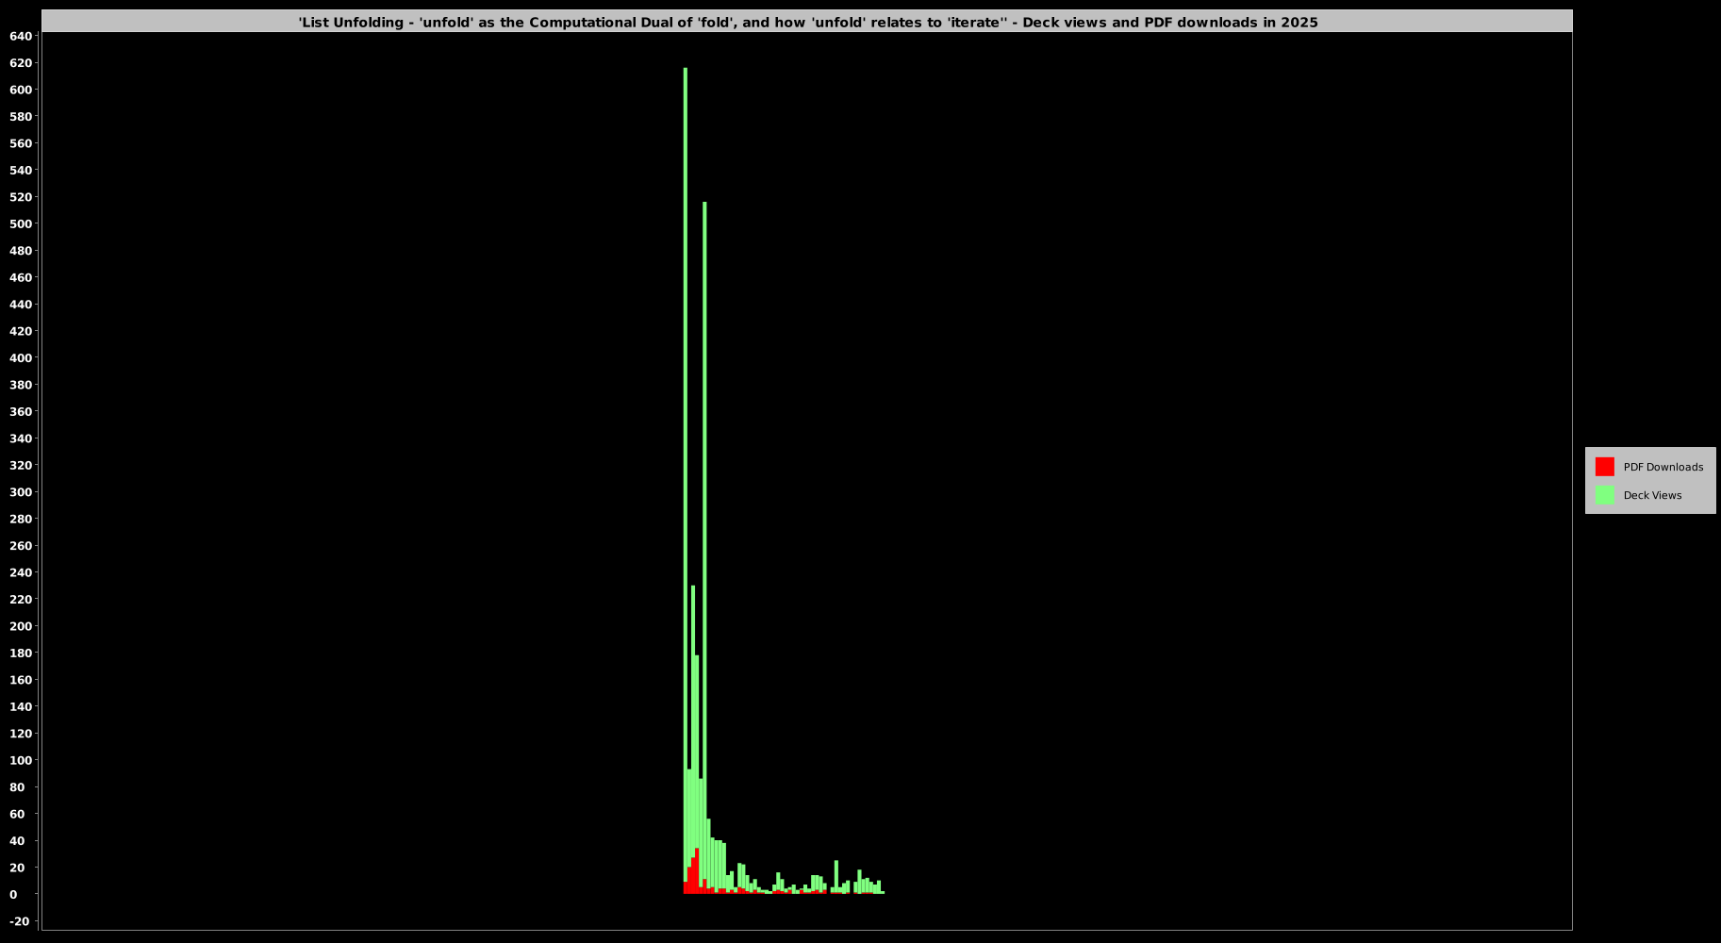Click the 500 tick label on y-axis
The height and width of the screenshot is (943, 1721).
[21, 224]
